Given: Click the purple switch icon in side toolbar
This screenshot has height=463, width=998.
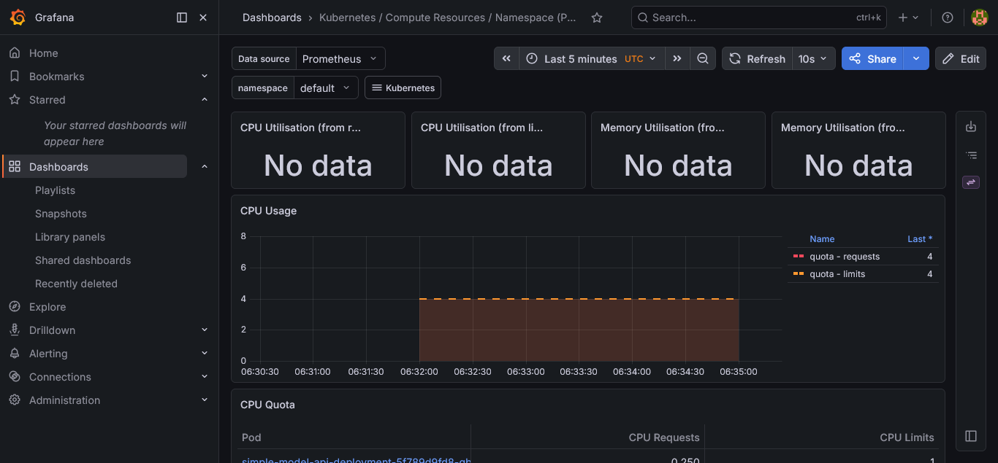Looking at the screenshot, I should [x=971, y=182].
